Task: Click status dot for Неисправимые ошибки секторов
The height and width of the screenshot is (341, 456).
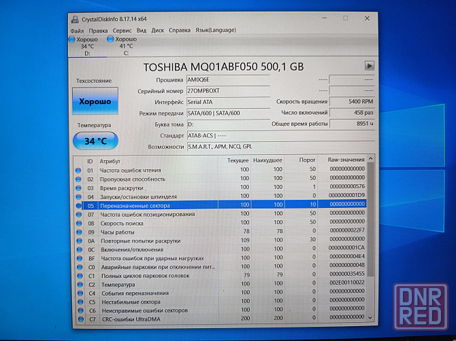Action: [x=80, y=310]
